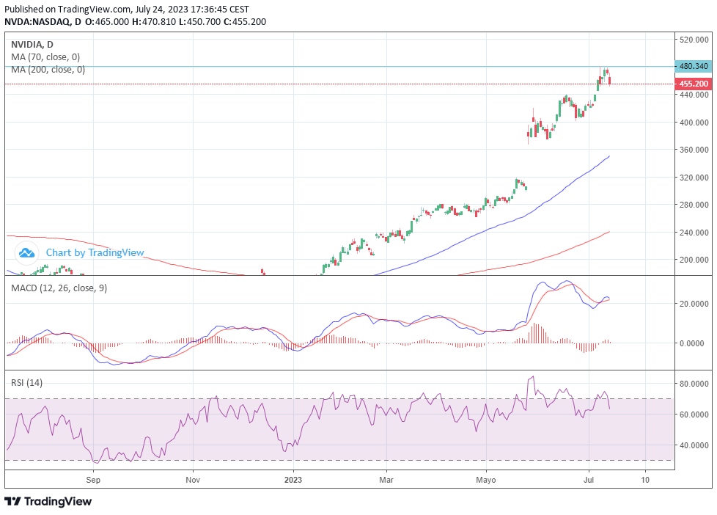Click the RSI (14) indicator legend
This screenshot has height=515, width=717.
point(26,382)
